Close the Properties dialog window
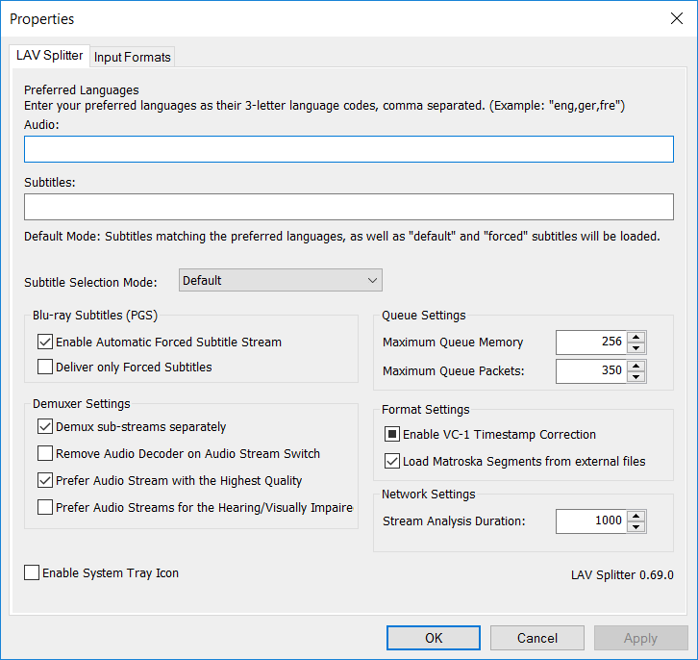Viewport: 698px width, 660px height. point(675,18)
